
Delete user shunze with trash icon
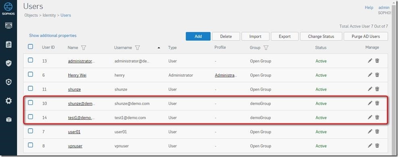377,89
